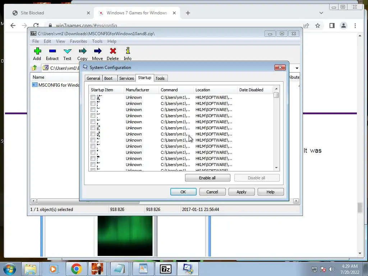The height and width of the screenshot is (276, 368).
Task: Open 7-Zip address path dropdown arrow
Action: coord(297,68)
